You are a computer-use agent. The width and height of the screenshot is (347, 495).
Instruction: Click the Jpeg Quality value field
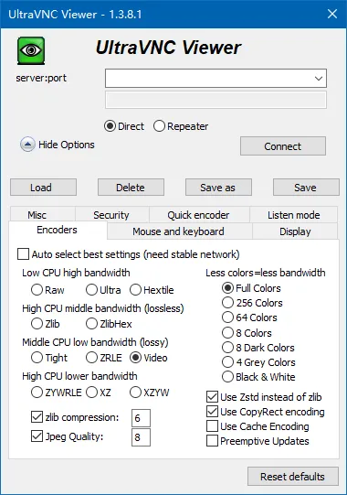pyautogui.click(x=141, y=437)
